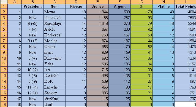Select the cell showing 5 (-9)
Screen dimensions: 196x107
tap(33, 81)
